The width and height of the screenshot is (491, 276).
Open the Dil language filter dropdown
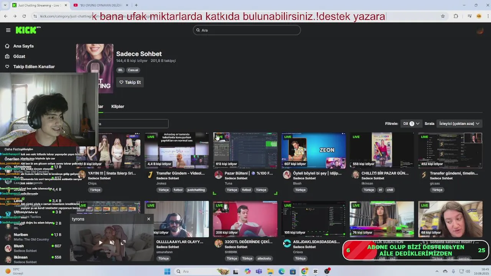tap(412, 123)
